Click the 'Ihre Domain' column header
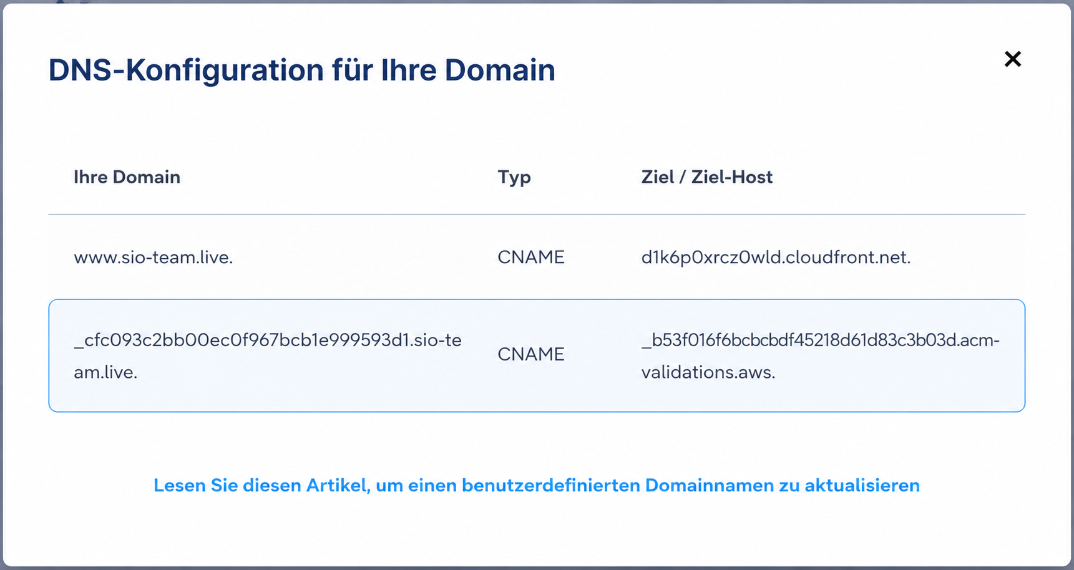 [x=127, y=177]
